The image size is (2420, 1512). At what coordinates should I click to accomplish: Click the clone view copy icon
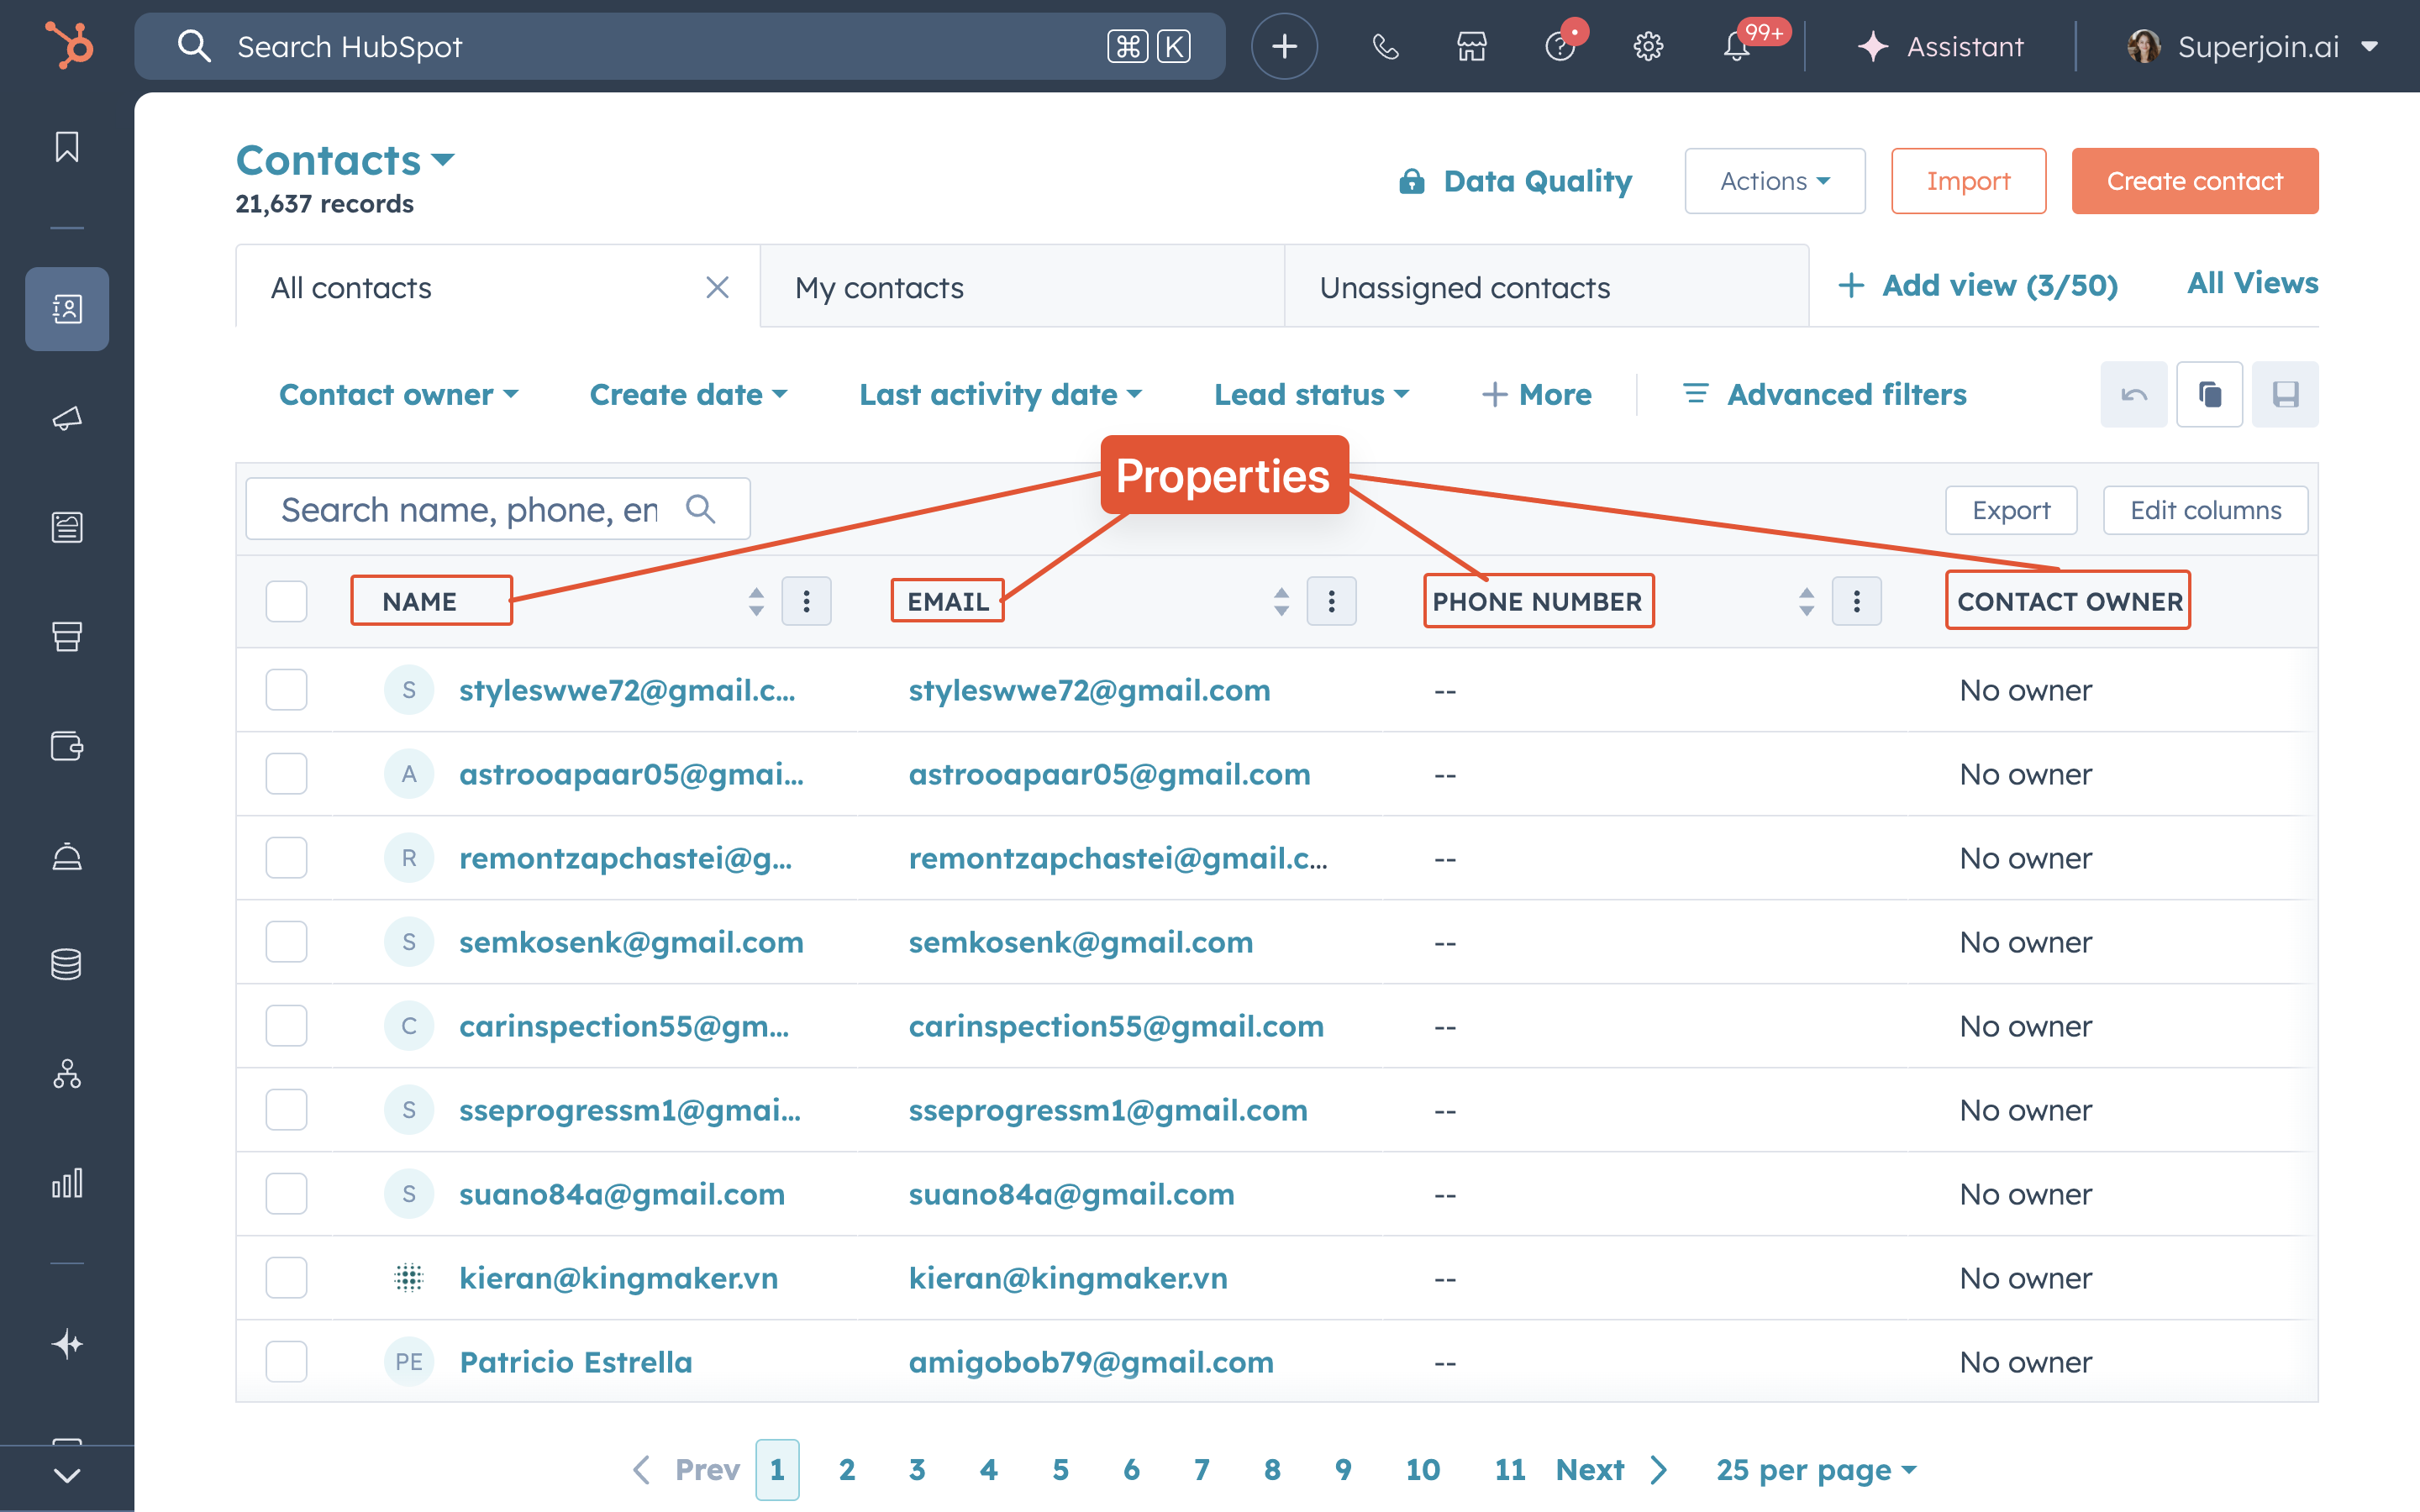click(x=2209, y=395)
